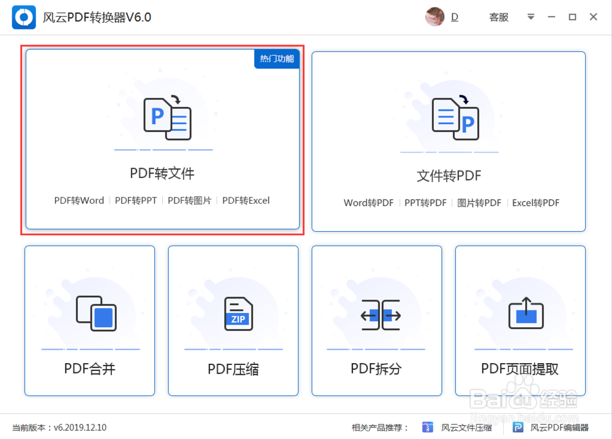This screenshot has width=612, height=439.
Task: Choose 图片转PDF option
Action: coord(479,203)
